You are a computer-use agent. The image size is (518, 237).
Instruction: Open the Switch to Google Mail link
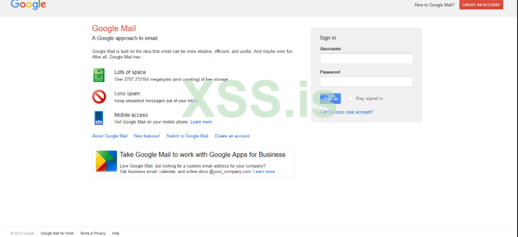click(x=188, y=136)
